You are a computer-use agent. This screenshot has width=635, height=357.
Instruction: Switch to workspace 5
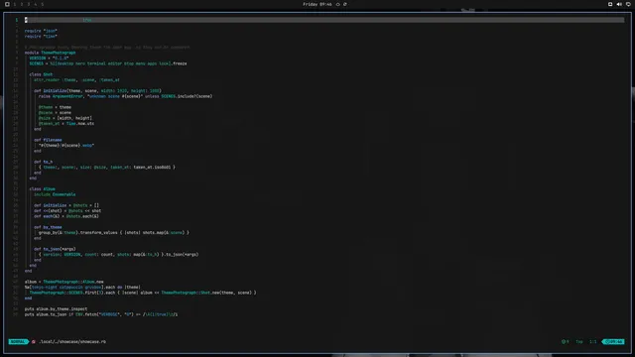tap(42, 4)
